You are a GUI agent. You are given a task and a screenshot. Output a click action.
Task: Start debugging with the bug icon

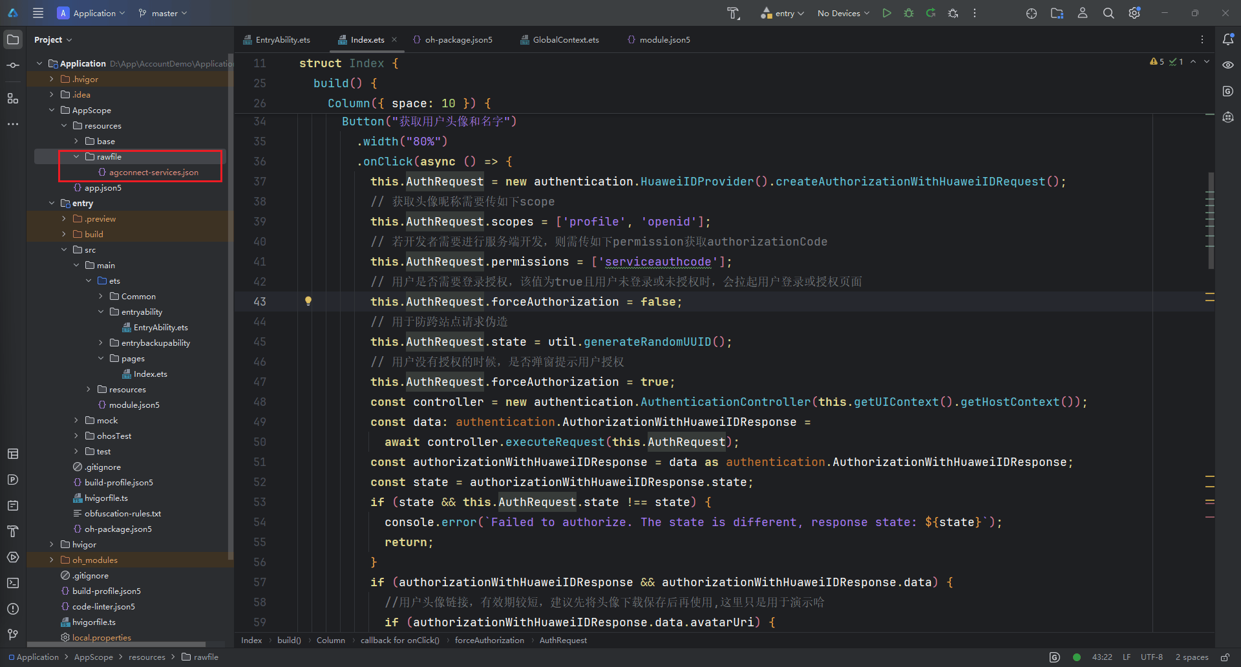pyautogui.click(x=909, y=13)
